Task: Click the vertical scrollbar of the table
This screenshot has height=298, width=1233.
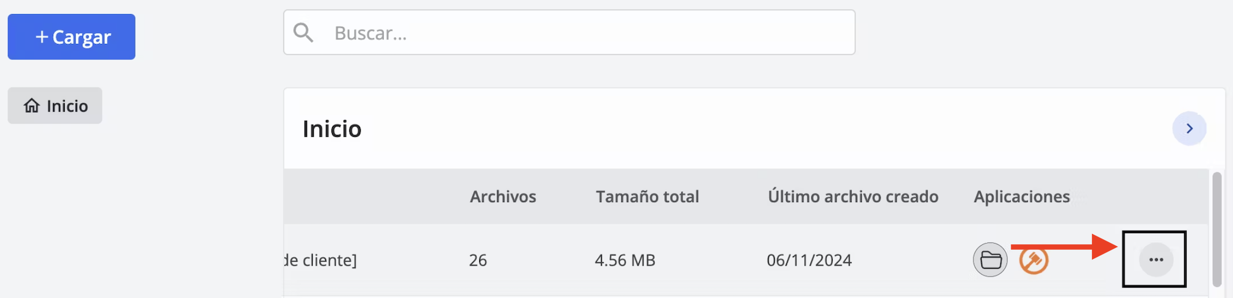Action: point(1217,230)
